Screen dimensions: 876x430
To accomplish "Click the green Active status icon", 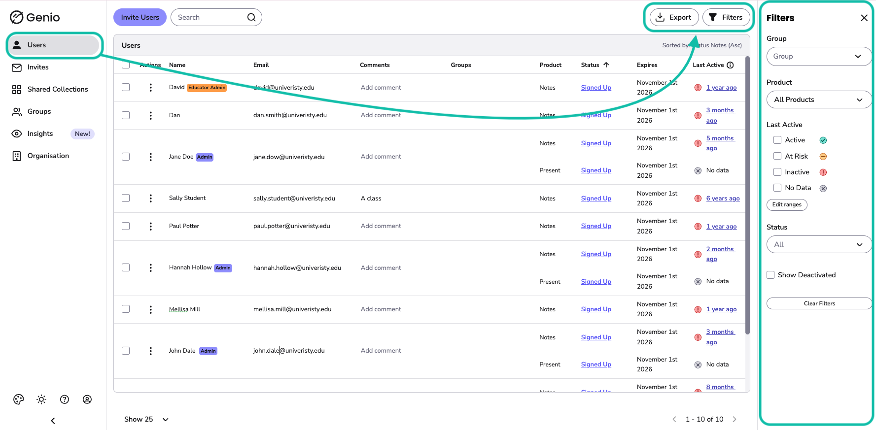I will [x=823, y=140].
